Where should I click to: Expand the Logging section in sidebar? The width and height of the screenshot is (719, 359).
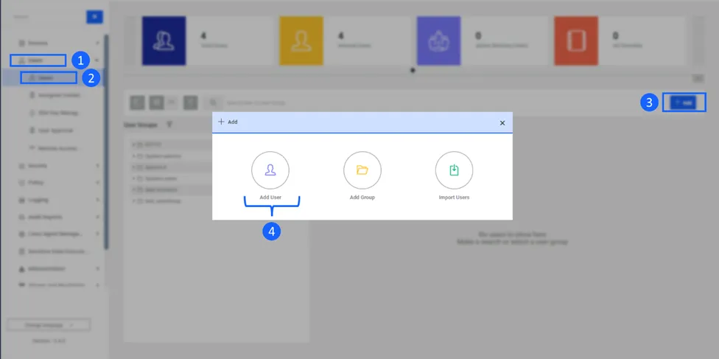tap(59, 200)
